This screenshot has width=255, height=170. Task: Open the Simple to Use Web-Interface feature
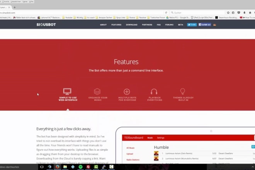(68, 95)
